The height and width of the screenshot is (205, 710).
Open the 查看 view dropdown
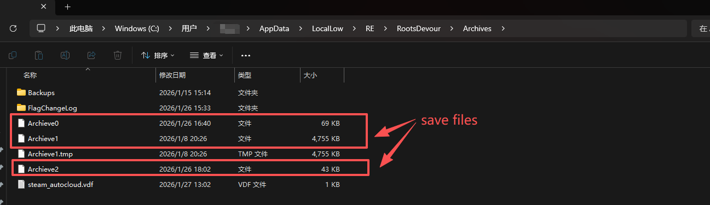[206, 55]
